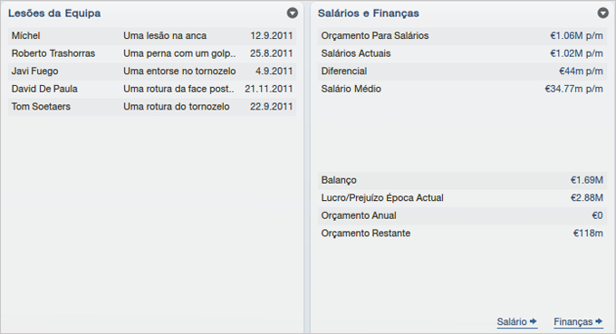The width and height of the screenshot is (616, 334).
Task: Click the Salário Médio row
Action: (x=462, y=89)
